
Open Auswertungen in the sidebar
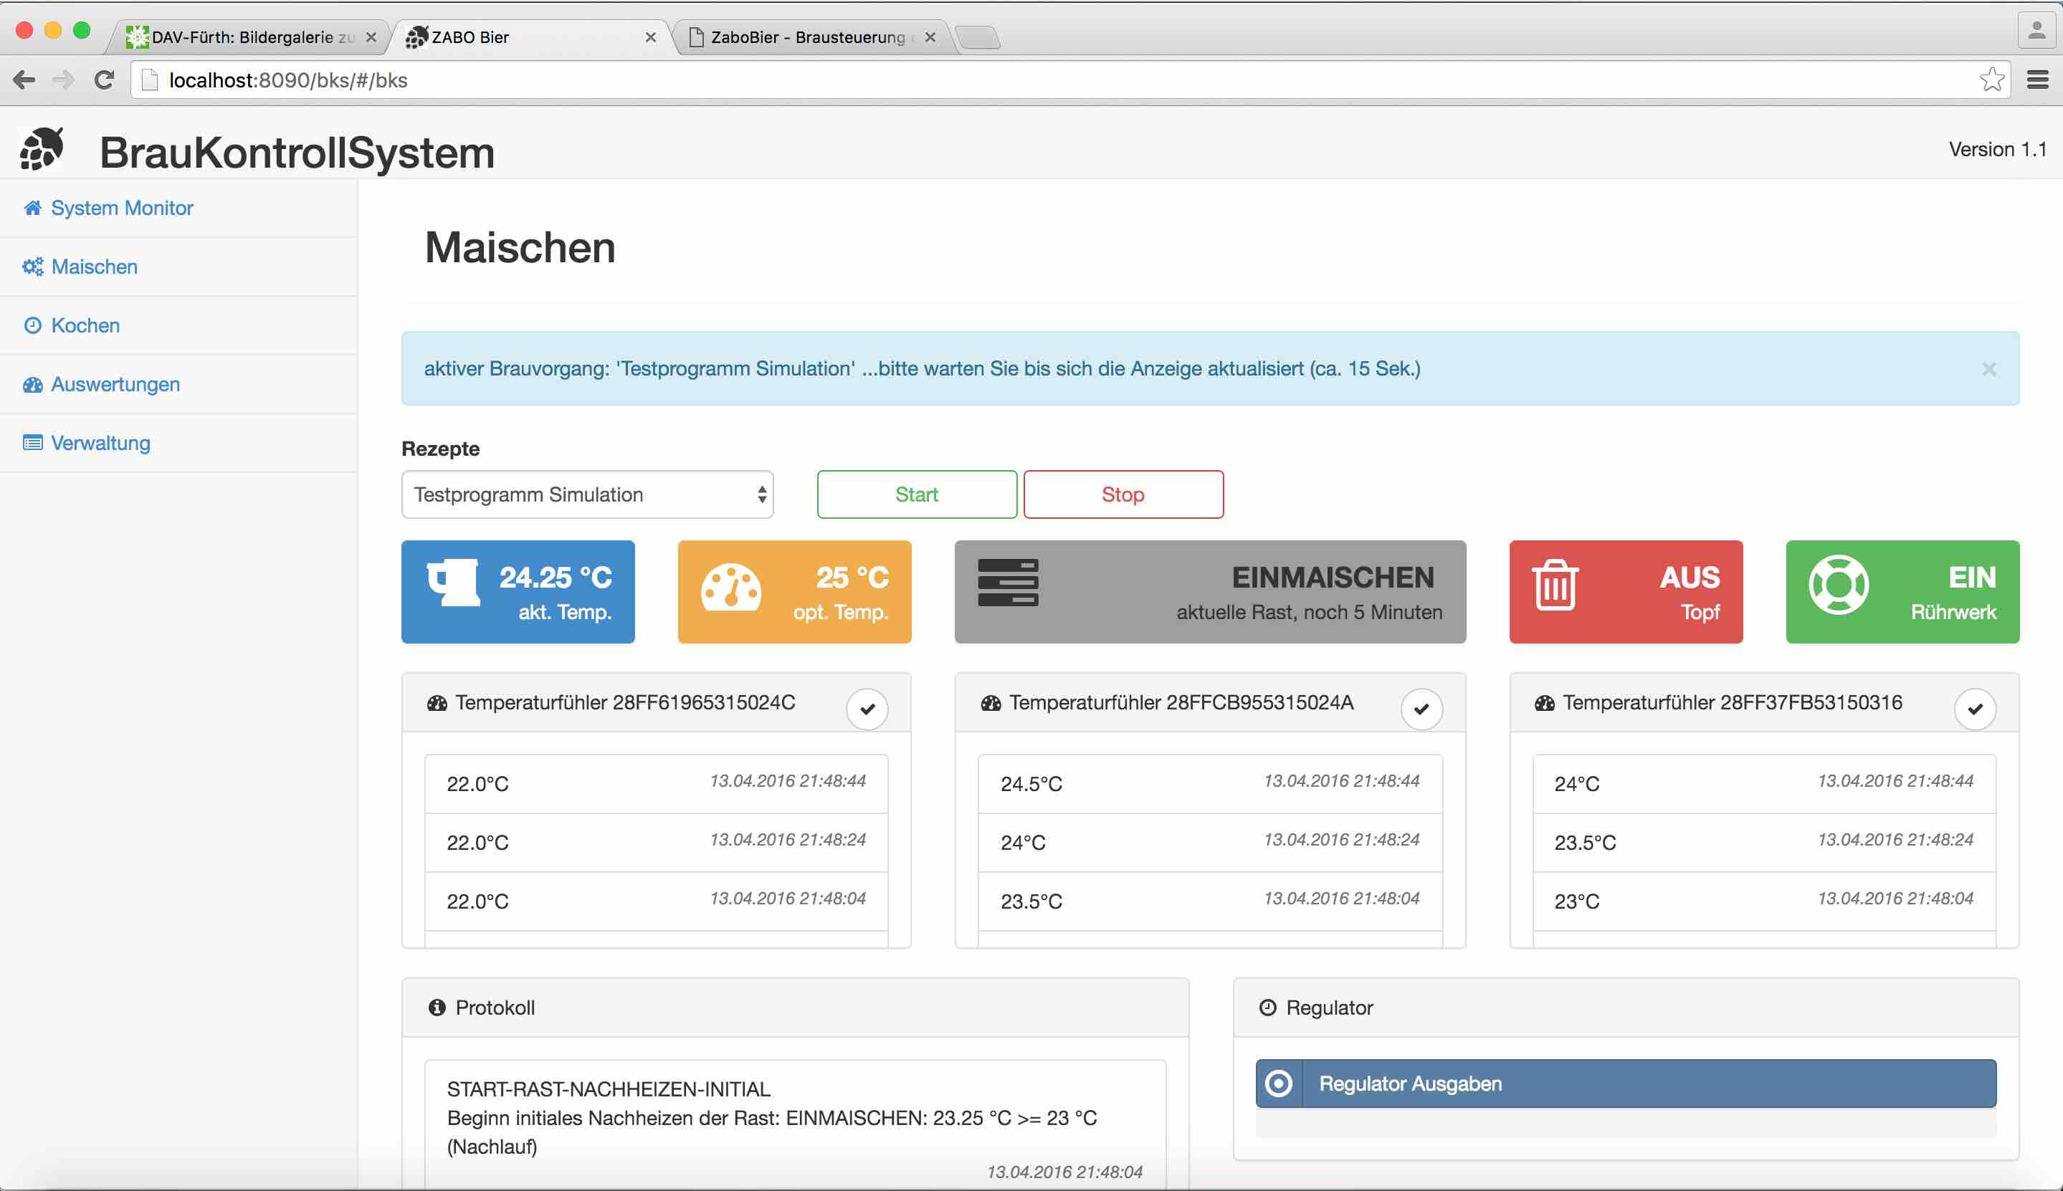(x=115, y=384)
